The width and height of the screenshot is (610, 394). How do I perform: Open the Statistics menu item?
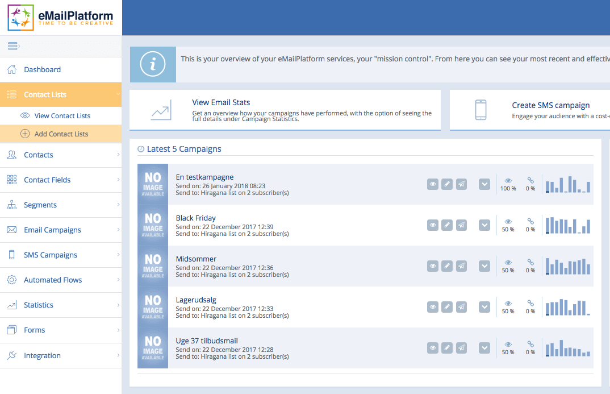pos(61,305)
